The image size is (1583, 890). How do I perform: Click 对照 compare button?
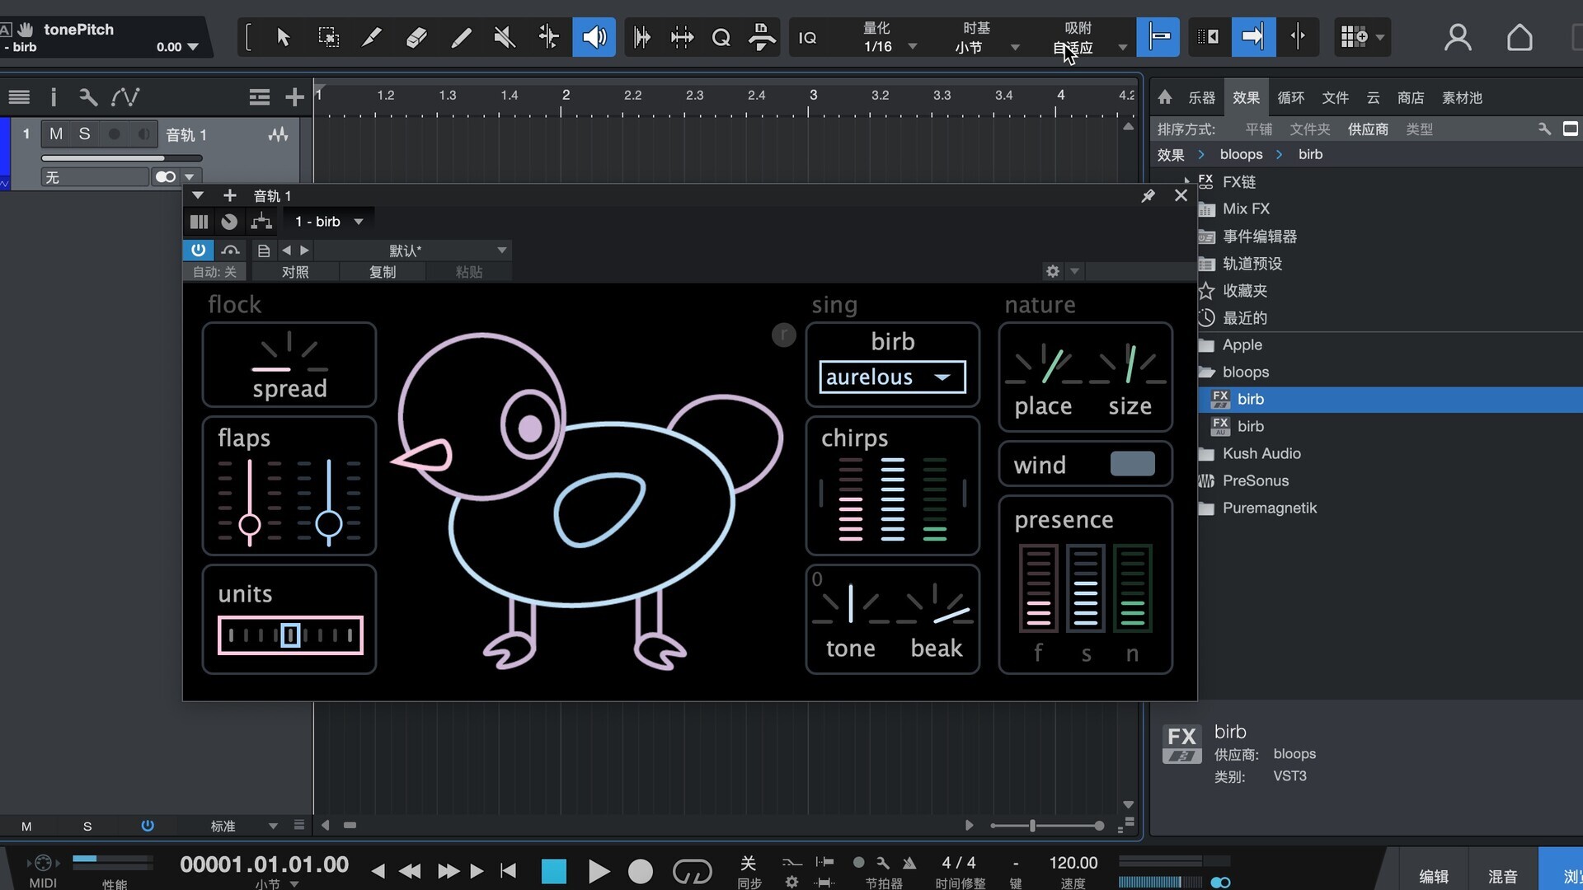tap(295, 272)
